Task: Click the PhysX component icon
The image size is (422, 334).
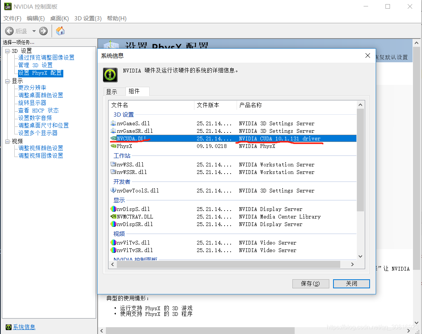Action: [x=113, y=146]
